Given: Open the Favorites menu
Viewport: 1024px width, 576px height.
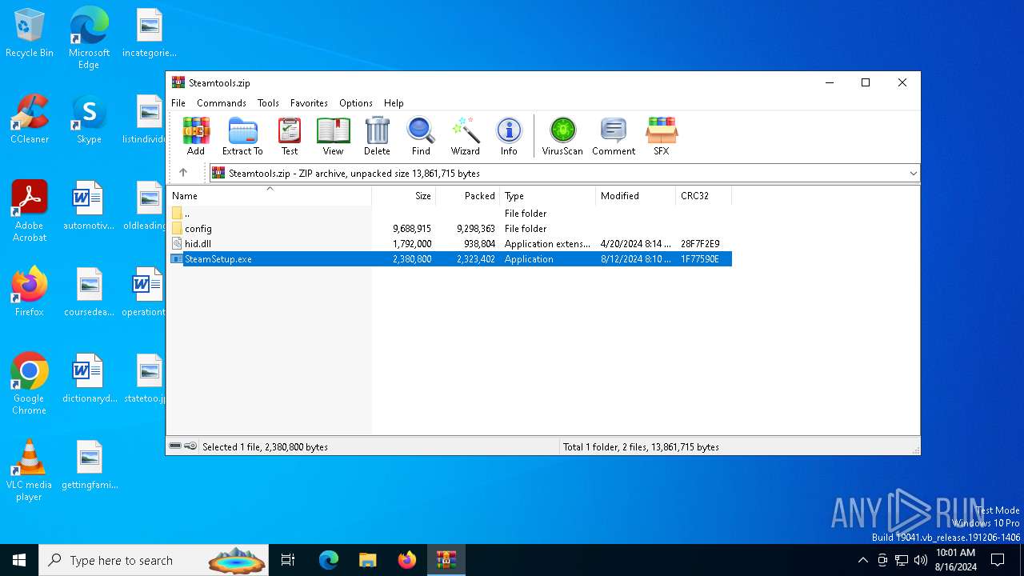Looking at the screenshot, I should click(309, 103).
